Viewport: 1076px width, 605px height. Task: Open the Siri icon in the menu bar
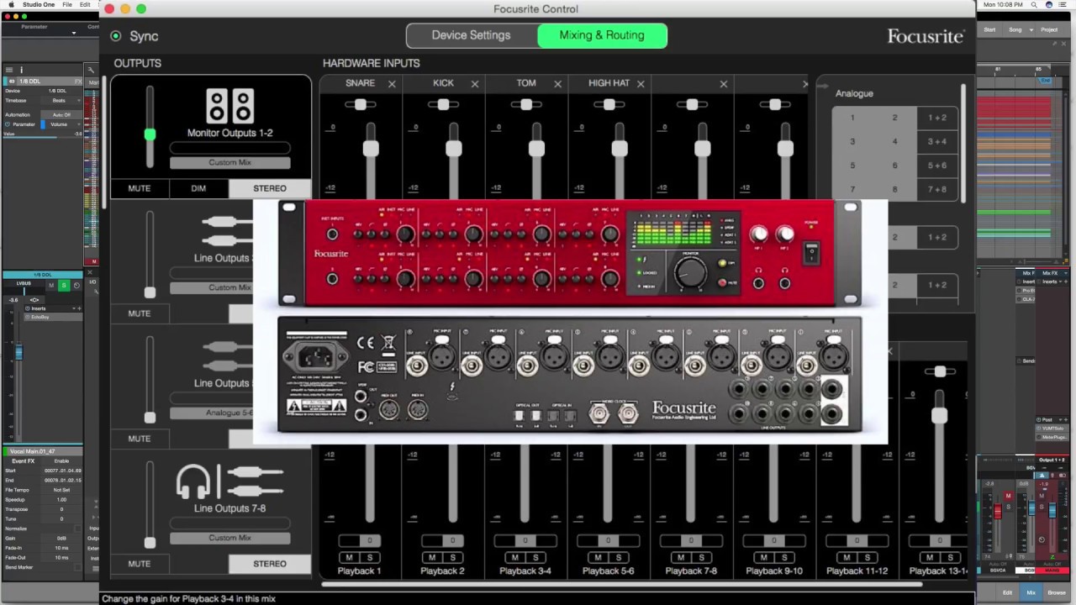1051,5
